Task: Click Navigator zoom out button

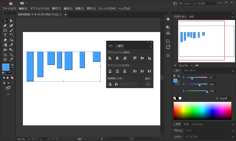Action: click(175, 65)
